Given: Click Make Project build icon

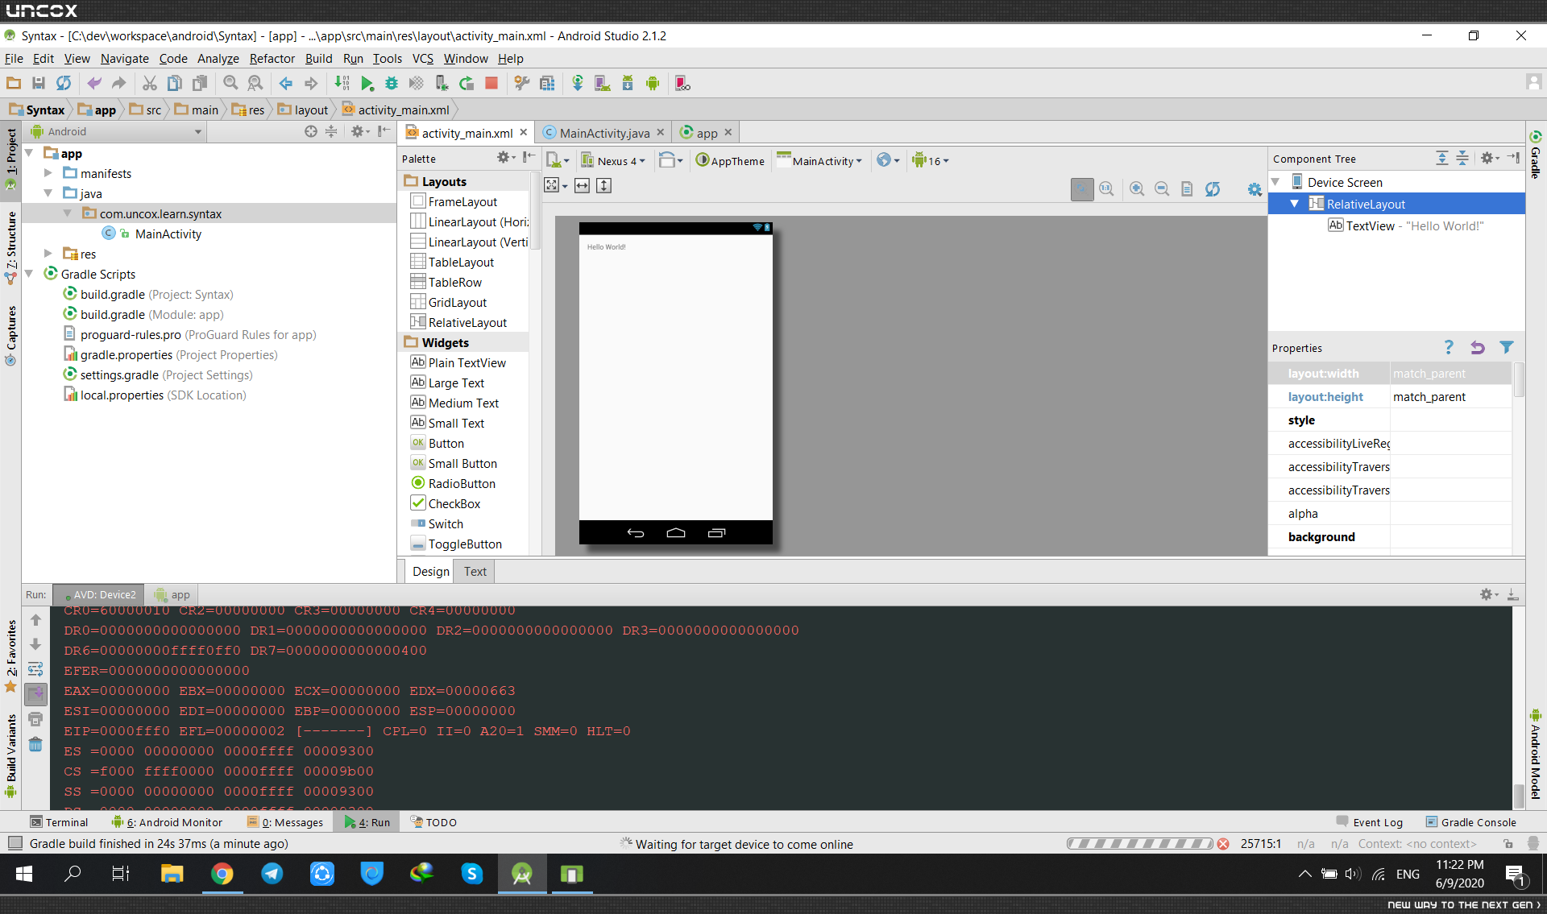Looking at the screenshot, I should click(x=342, y=83).
